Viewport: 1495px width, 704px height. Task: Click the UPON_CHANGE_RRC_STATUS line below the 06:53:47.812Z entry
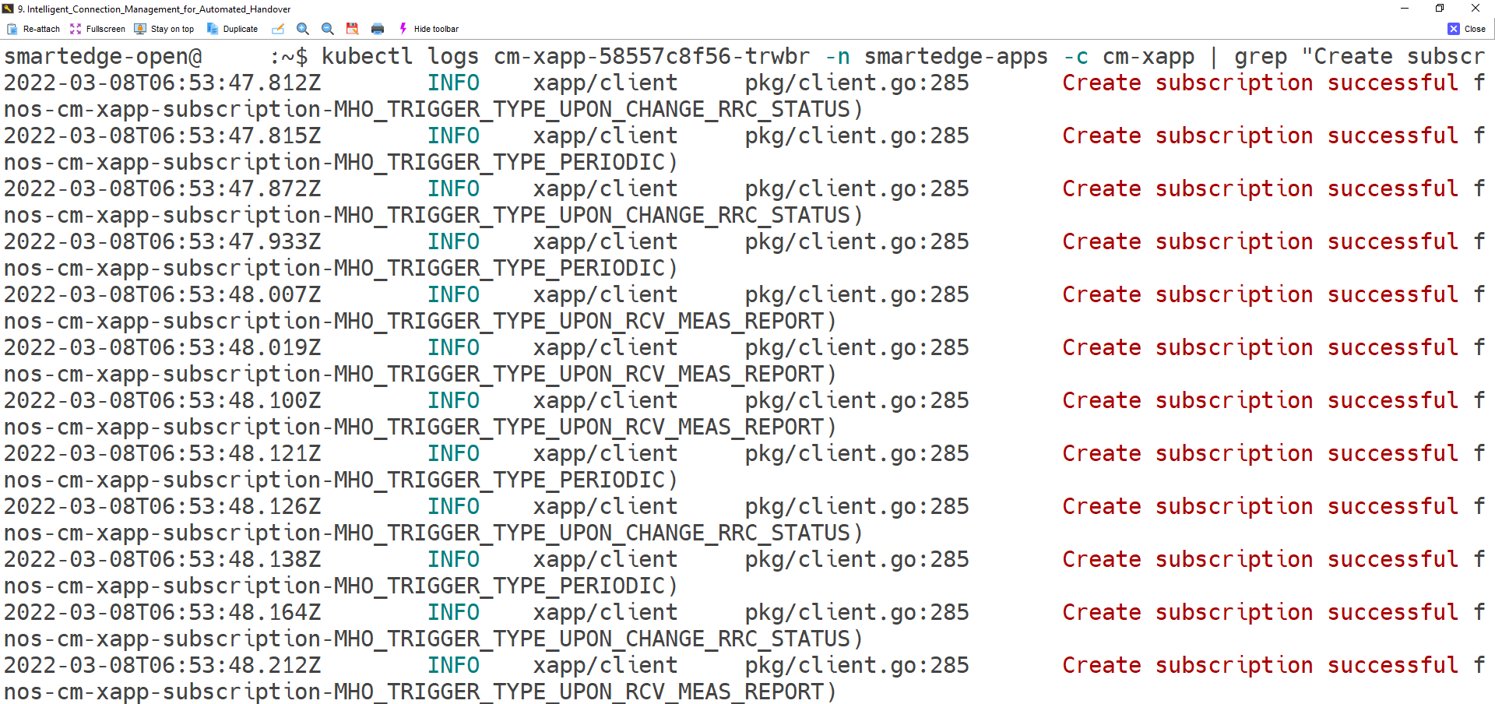tap(434, 110)
